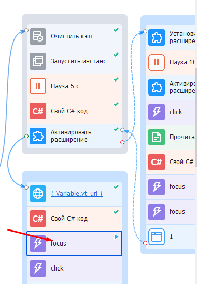This screenshot has height=284, width=197.
Task: Select the Пауза 10 pause icon
Action: tap(157, 62)
